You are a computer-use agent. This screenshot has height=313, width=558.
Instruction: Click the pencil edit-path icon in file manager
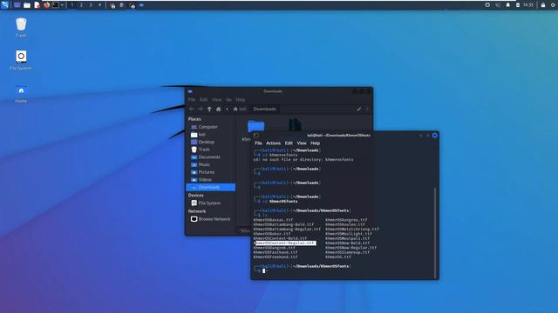click(x=359, y=109)
